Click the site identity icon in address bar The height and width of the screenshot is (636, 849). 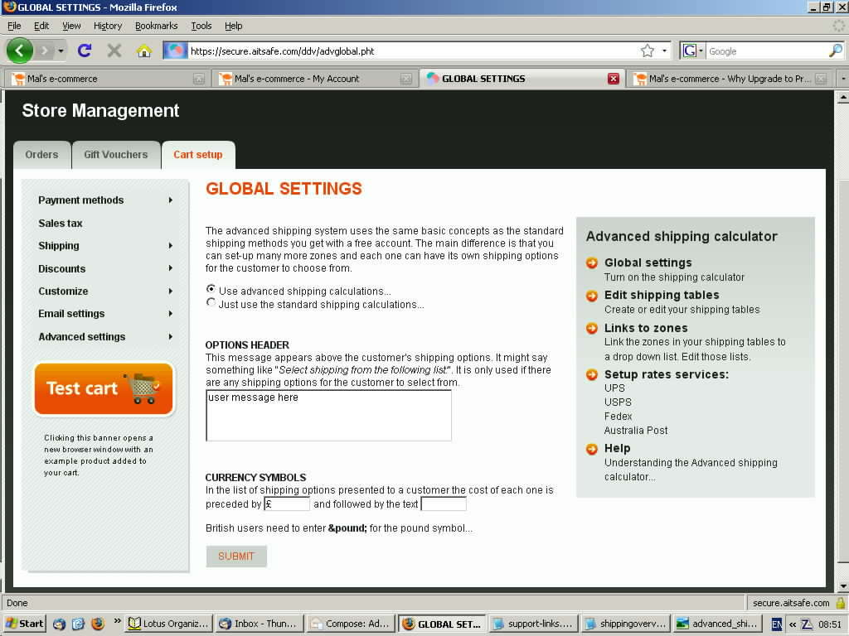pos(175,51)
